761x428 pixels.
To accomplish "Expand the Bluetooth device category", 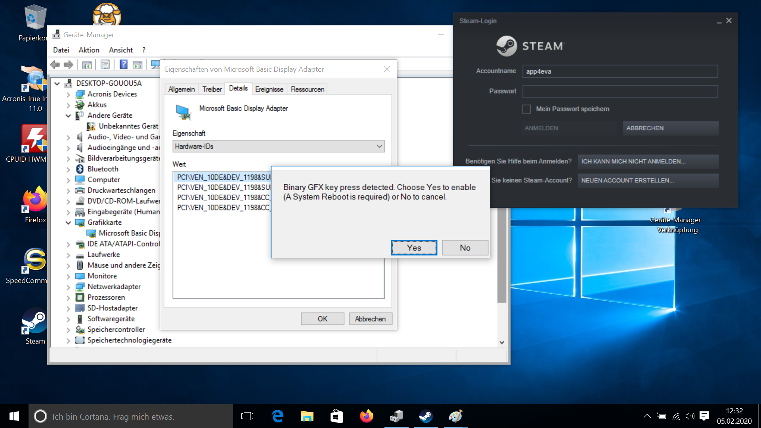I will pyautogui.click(x=68, y=169).
